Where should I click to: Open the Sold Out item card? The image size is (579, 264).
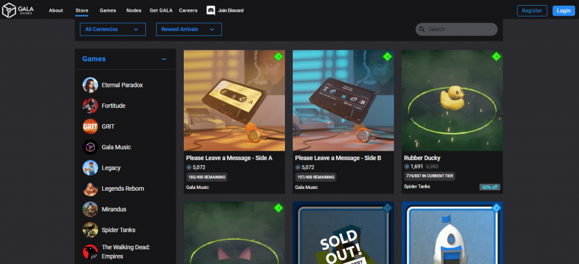coord(343,233)
